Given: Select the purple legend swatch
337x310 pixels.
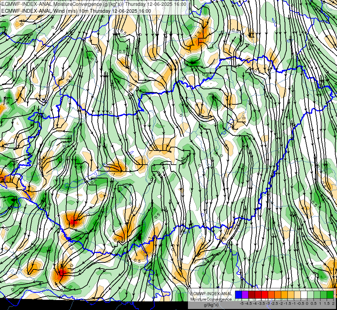Looking at the screenshot, I should [245, 294].
